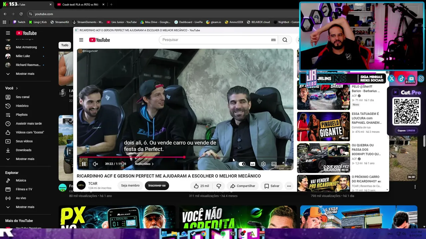Pause the video with the pause button
The height and width of the screenshot is (239, 426).
(x=84, y=164)
